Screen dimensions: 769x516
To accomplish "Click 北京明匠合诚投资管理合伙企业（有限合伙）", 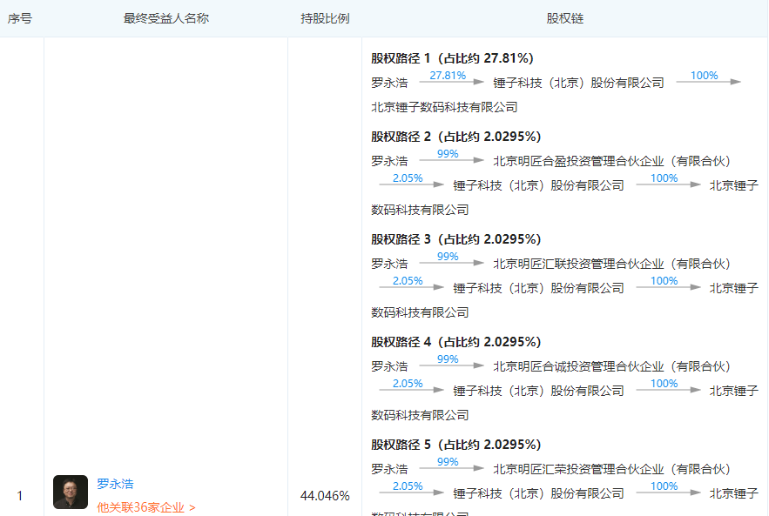I will click(611, 366).
